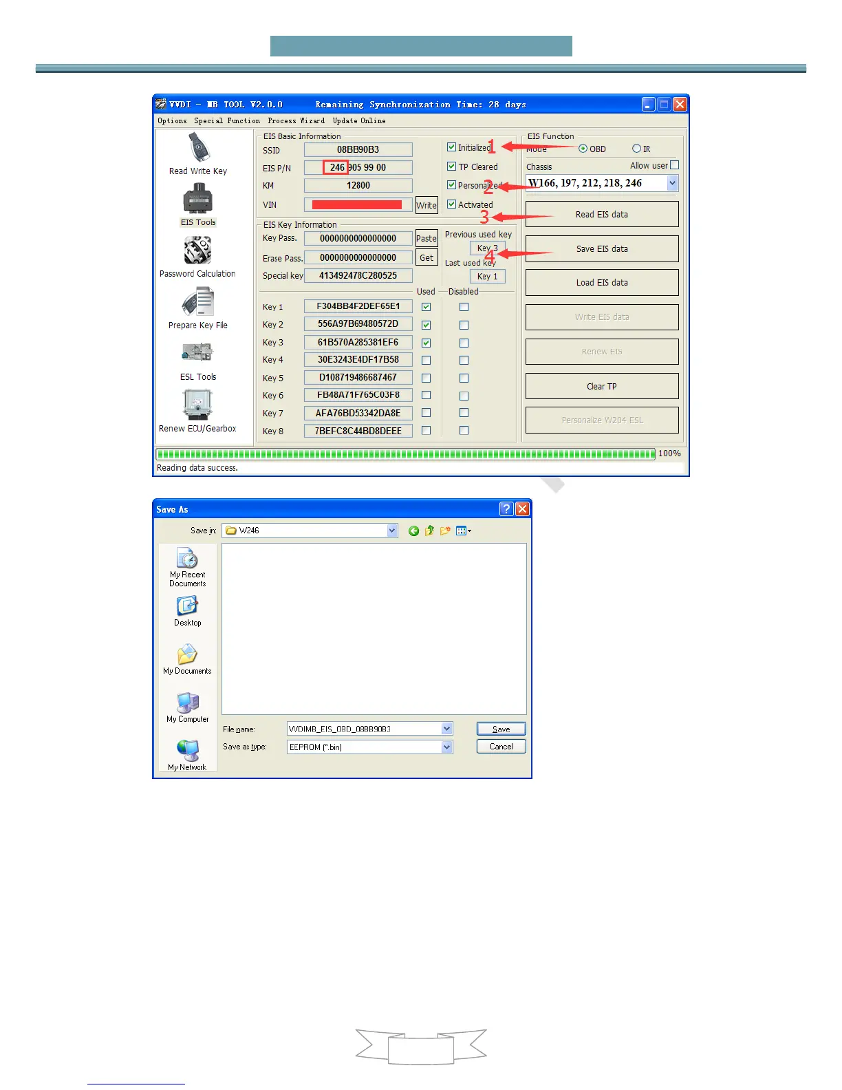The width and height of the screenshot is (842, 1090).
Task: Expand the Save in folder dropdown
Action: (x=392, y=531)
